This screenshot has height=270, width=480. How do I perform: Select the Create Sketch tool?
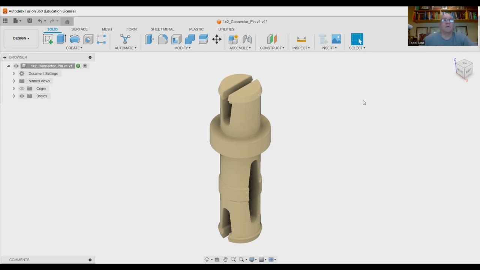48,39
